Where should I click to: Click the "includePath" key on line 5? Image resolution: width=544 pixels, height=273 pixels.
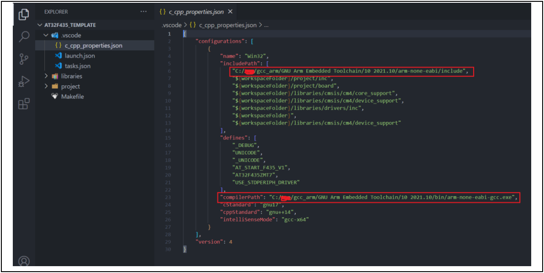(x=240, y=63)
